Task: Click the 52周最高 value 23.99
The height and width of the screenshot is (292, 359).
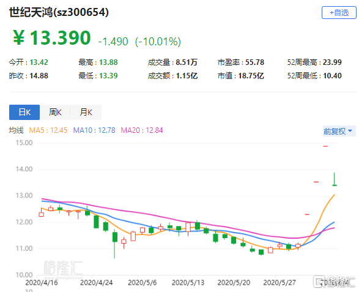Action: click(332, 62)
